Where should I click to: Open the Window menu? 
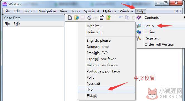(126, 11)
